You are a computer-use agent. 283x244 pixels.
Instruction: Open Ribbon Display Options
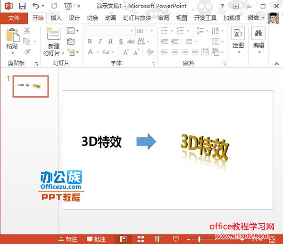[x=235, y=6]
